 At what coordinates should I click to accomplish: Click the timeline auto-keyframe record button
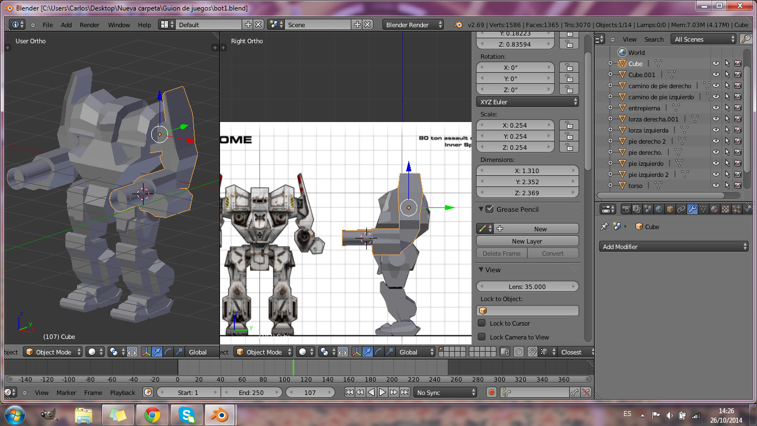tap(491, 393)
